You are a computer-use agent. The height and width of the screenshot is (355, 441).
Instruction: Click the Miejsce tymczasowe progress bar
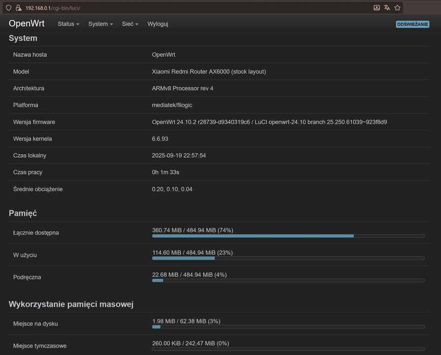pos(288,349)
